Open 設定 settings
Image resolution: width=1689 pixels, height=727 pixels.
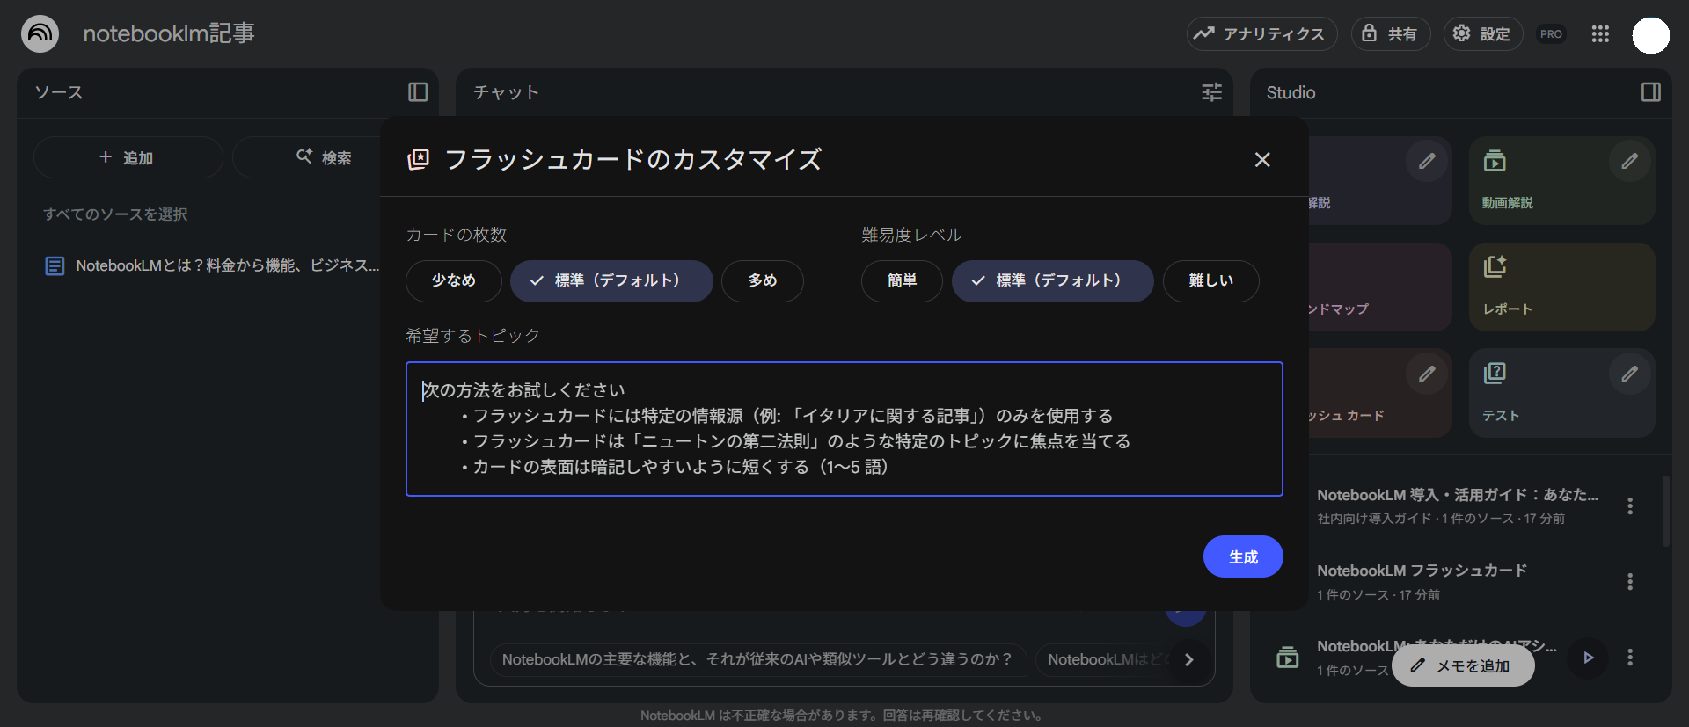click(x=1483, y=34)
